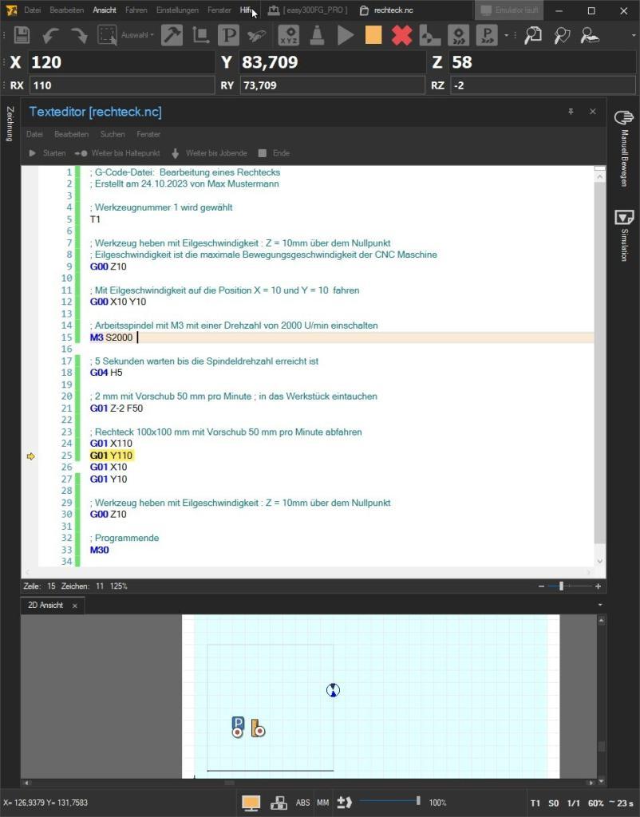Toggle MM units in the status bar
The width and height of the screenshot is (640, 817).
pos(322,802)
